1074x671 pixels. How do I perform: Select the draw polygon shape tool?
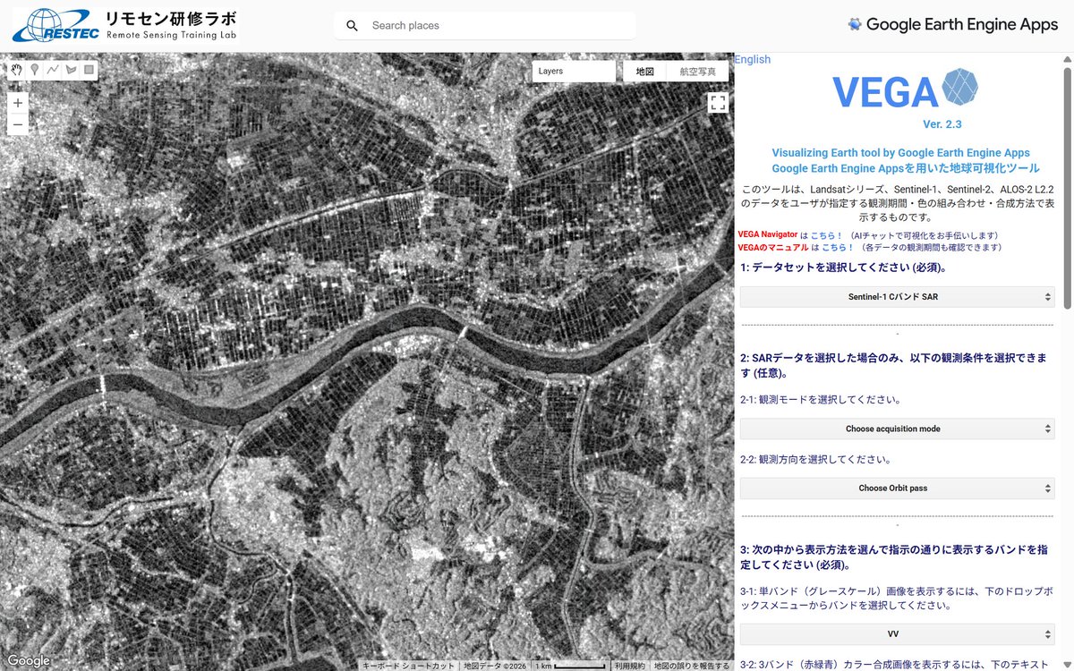pyautogui.click(x=71, y=70)
